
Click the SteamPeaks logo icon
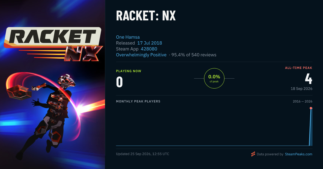253,154
